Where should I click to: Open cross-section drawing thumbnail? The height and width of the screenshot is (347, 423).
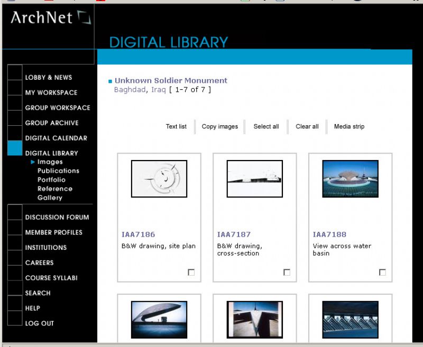tap(255, 179)
